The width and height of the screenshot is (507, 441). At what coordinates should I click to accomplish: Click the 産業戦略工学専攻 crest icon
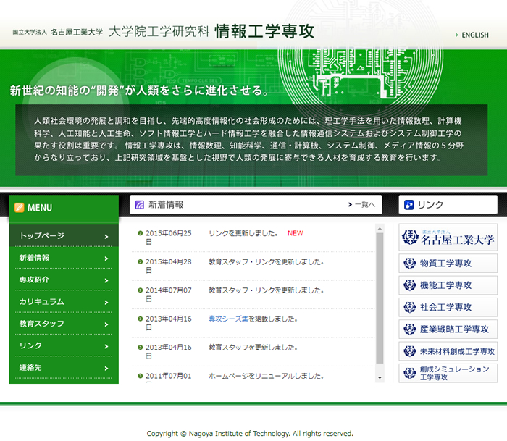click(x=410, y=329)
